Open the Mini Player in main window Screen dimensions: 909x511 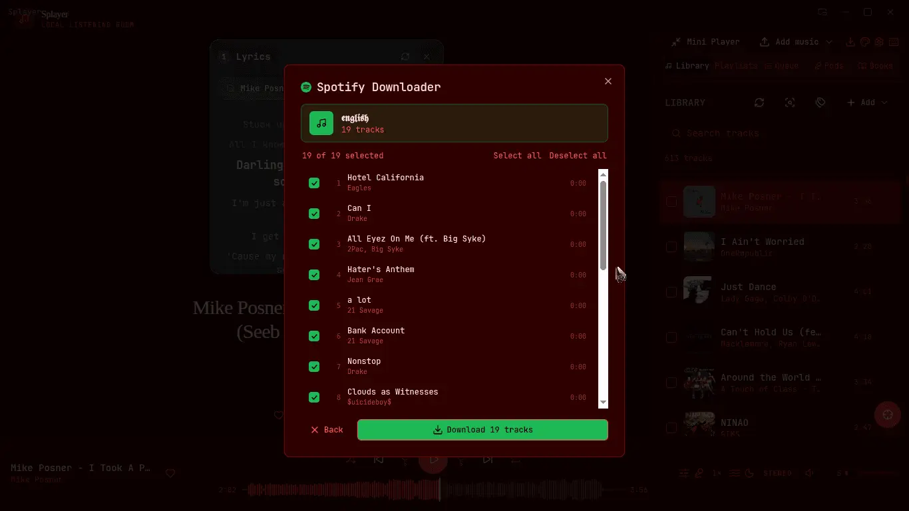(x=705, y=42)
